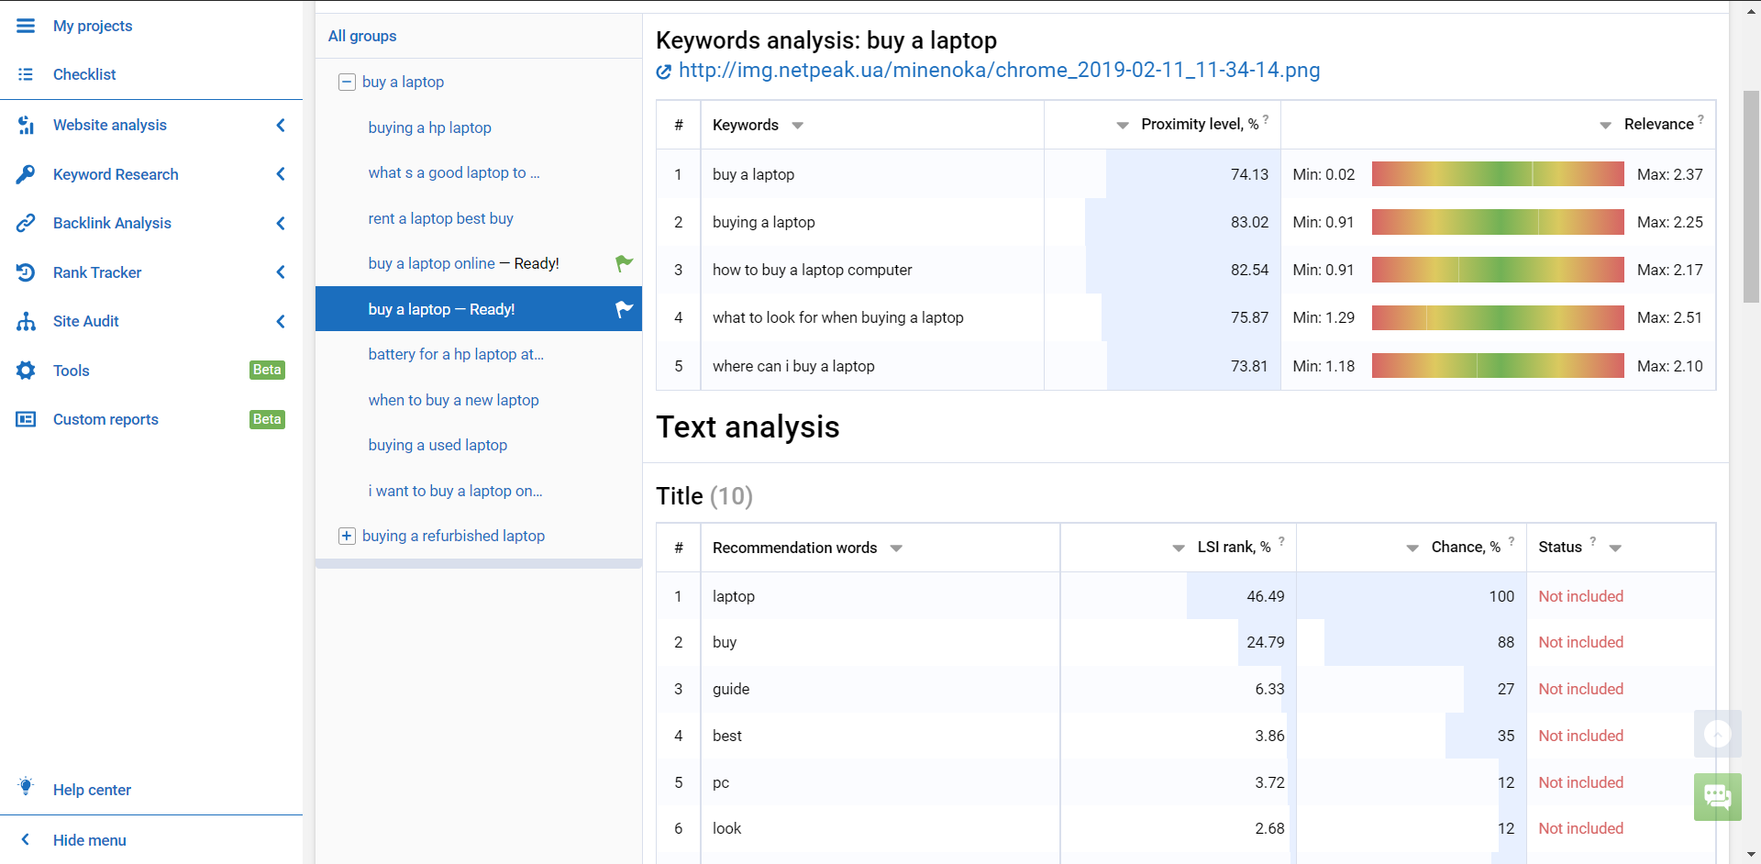The height and width of the screenshot is (864, 1761).
Task: Expand the buying a refurbished laptop group
Action: coord(347,536)
